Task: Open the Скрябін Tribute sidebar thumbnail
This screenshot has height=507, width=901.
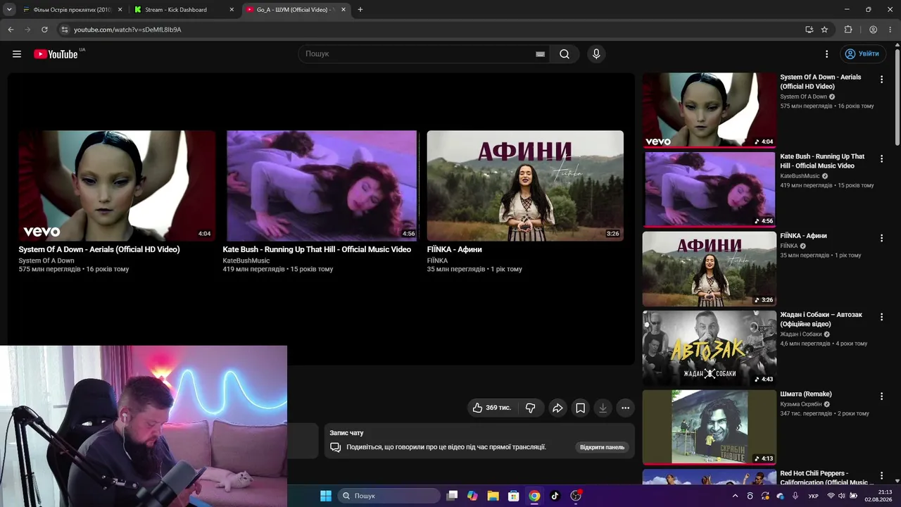Action: click(710, 427)
